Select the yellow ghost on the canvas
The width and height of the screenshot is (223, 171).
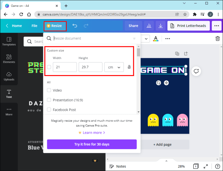point(153,120)
